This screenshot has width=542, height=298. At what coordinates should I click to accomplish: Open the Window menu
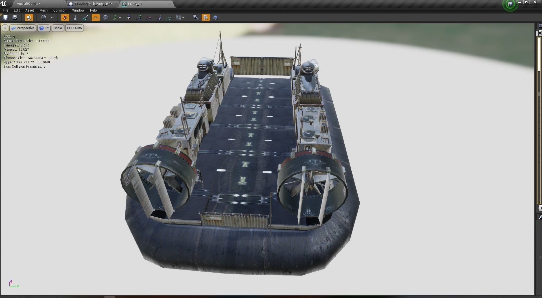coord(78,10)
